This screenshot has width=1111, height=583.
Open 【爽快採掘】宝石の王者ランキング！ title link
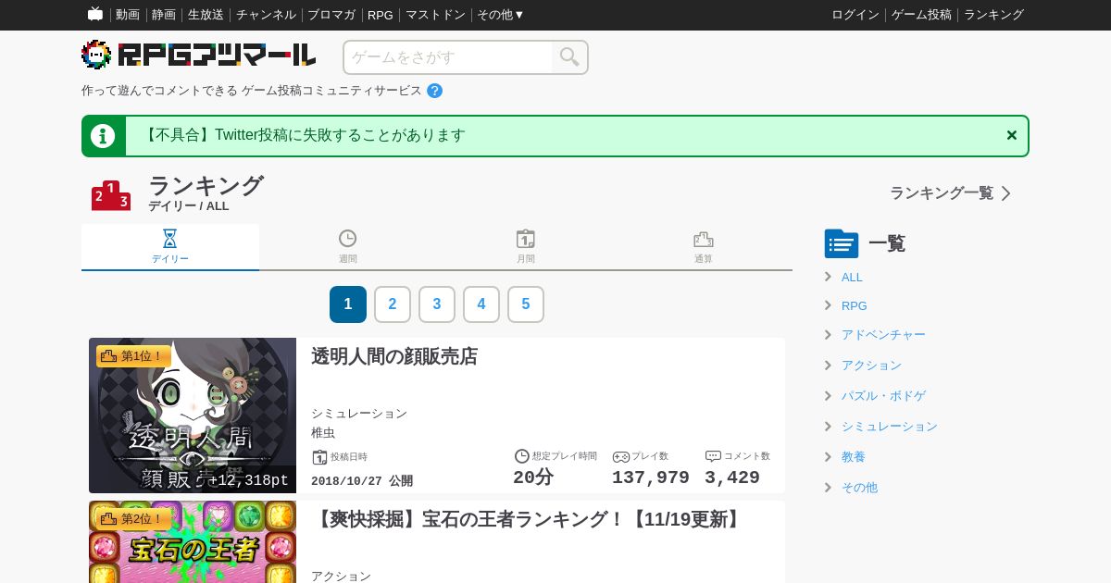pos(529,519)
